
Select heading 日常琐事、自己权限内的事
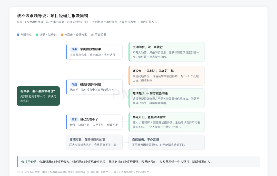pos(87,140)
